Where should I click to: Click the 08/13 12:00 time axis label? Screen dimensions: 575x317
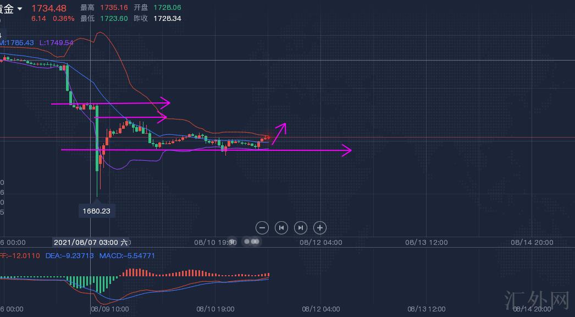click(427, 242)
